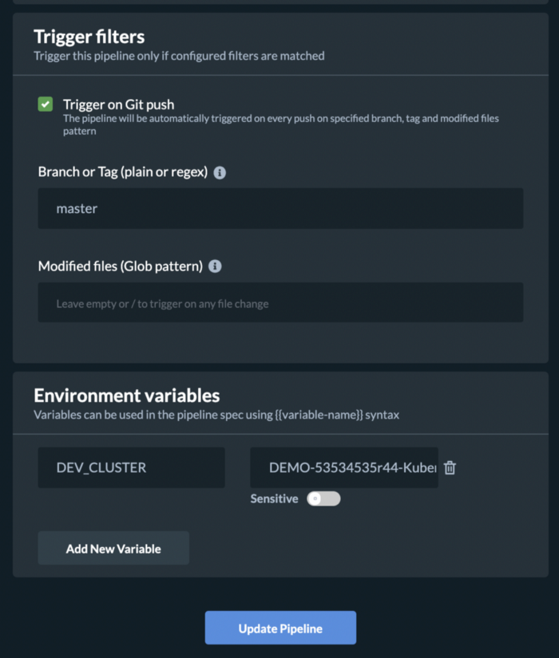Click the 'Branch or Tag (plain or regex)' label

tap(123, 172)
